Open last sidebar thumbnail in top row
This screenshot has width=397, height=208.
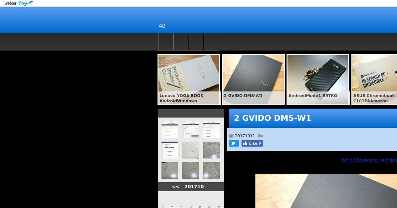(x=211, y=130)
